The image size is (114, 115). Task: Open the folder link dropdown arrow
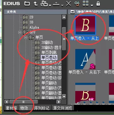tap(50, 5)
